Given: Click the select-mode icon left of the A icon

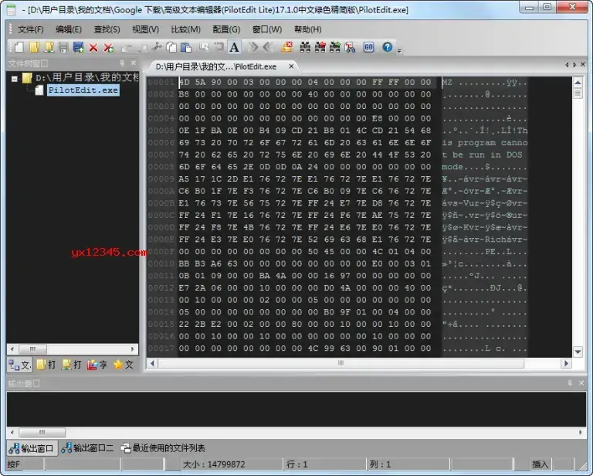Looking at the screenshot, I should coord(204,47).
